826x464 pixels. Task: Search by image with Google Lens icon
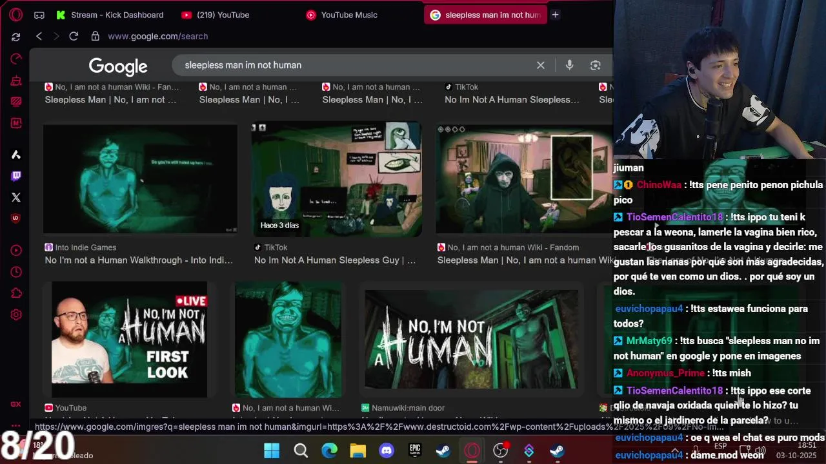coord(596,65)
